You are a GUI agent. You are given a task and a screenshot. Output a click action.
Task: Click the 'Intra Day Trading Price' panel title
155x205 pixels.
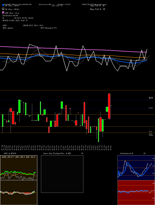(54, 153)
